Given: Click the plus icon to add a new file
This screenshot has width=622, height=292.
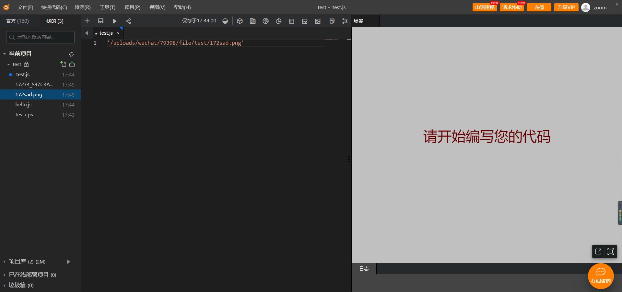Looking at the screenshot, I should 87,21.
